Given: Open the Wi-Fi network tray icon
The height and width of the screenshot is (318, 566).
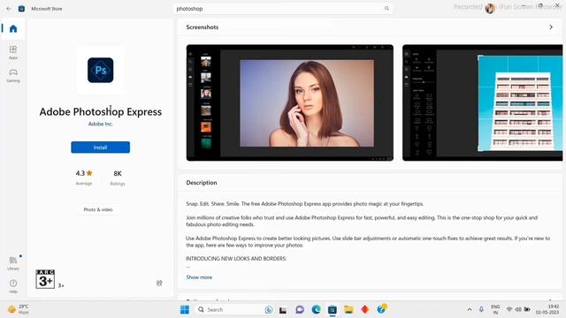Looking at the screenshot, I should coord(509,309).
